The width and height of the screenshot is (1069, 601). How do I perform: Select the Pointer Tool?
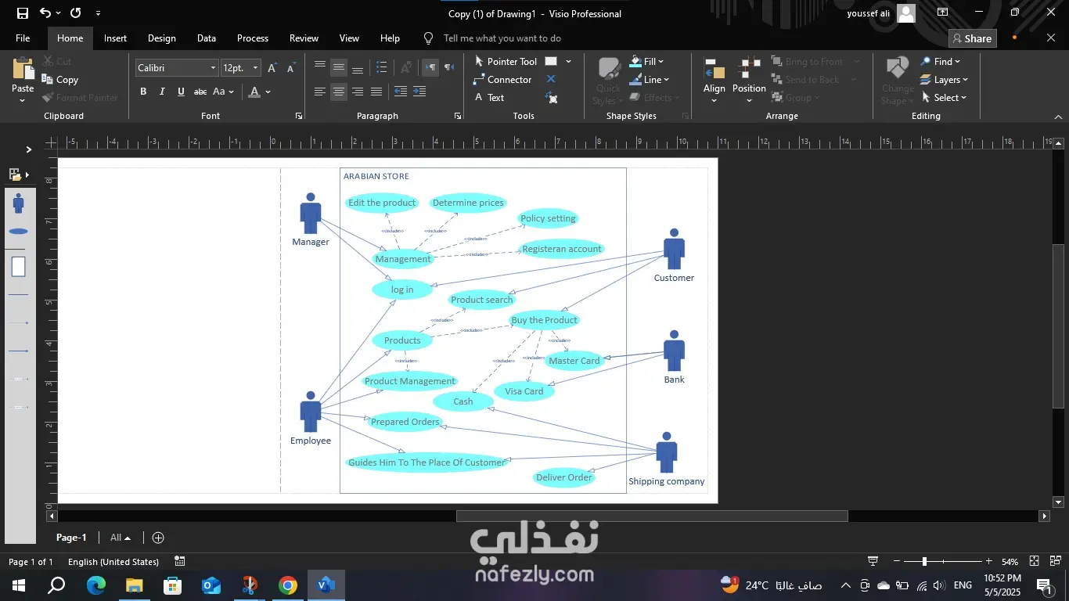506,61
